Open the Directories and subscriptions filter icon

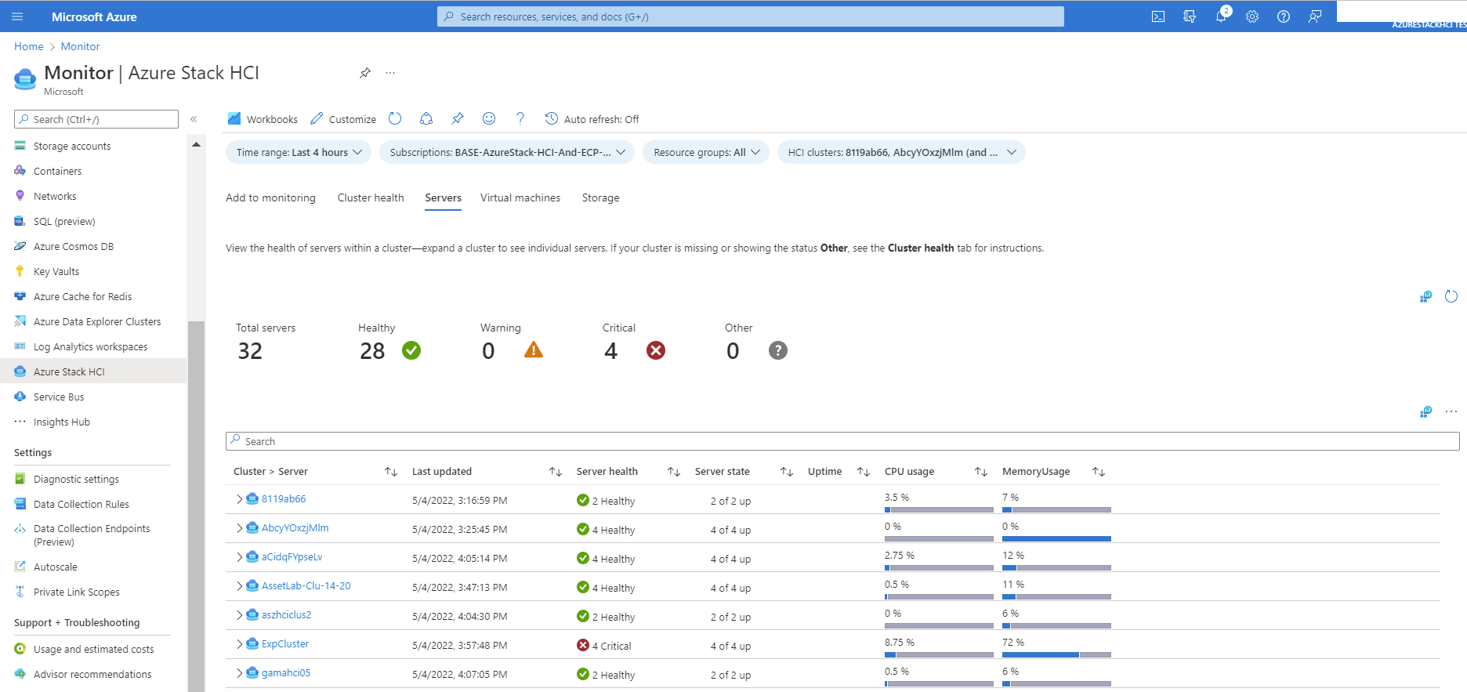tap(1190, 16)
